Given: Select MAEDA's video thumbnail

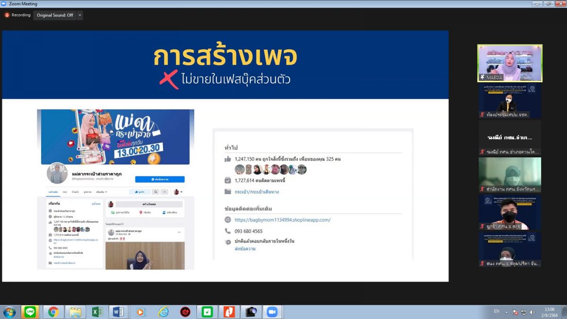Looking at the screenshot, I should point(510,63).
